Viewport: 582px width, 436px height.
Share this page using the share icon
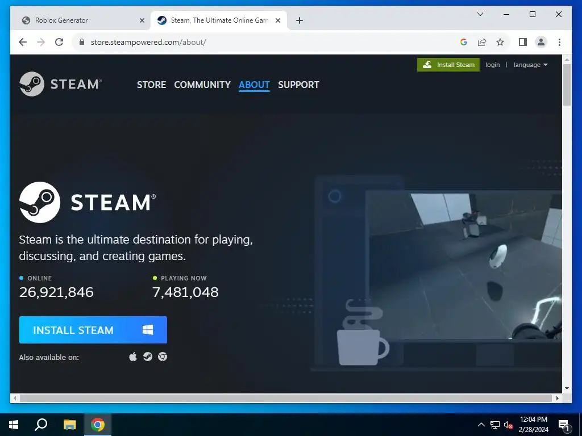coord(482,42)
